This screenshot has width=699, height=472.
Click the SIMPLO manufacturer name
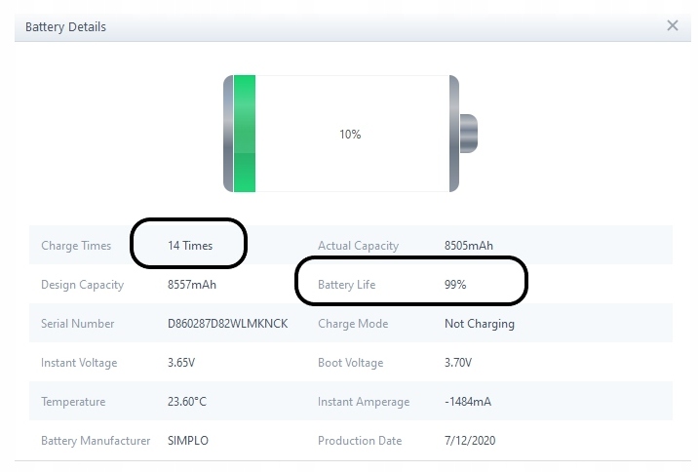click(188, 441)
